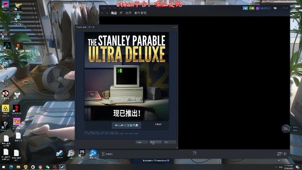Click the green notifications button in Steam header
This screenshot has width=302, height=170.
252,8
